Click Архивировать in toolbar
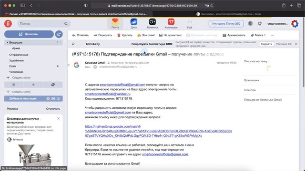The image size is (305, 171). (234, 35)
